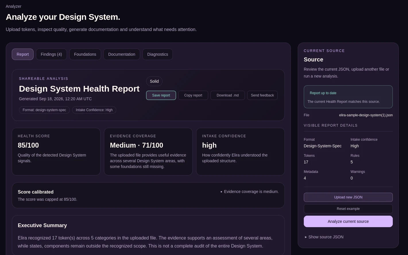This screenshot has width=408, height=255.
Task: Expand Show source JSON disclosure
Action: [x=324, y=237]
